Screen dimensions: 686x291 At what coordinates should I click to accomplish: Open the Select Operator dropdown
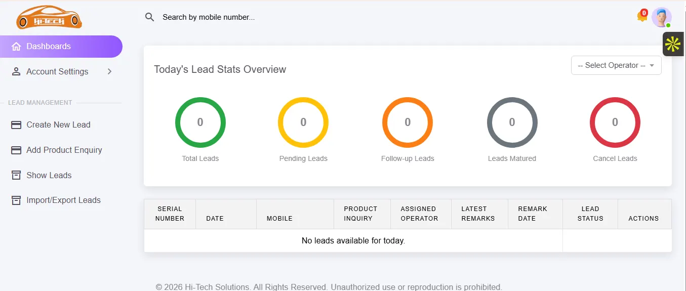tap(616, 65)
